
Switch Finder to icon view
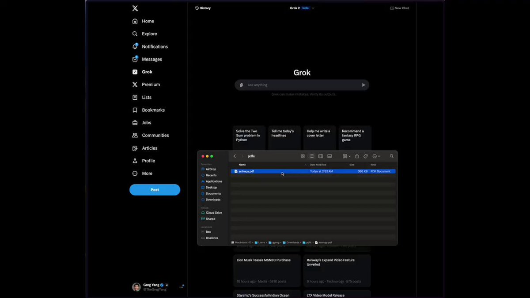coord(303,156)
